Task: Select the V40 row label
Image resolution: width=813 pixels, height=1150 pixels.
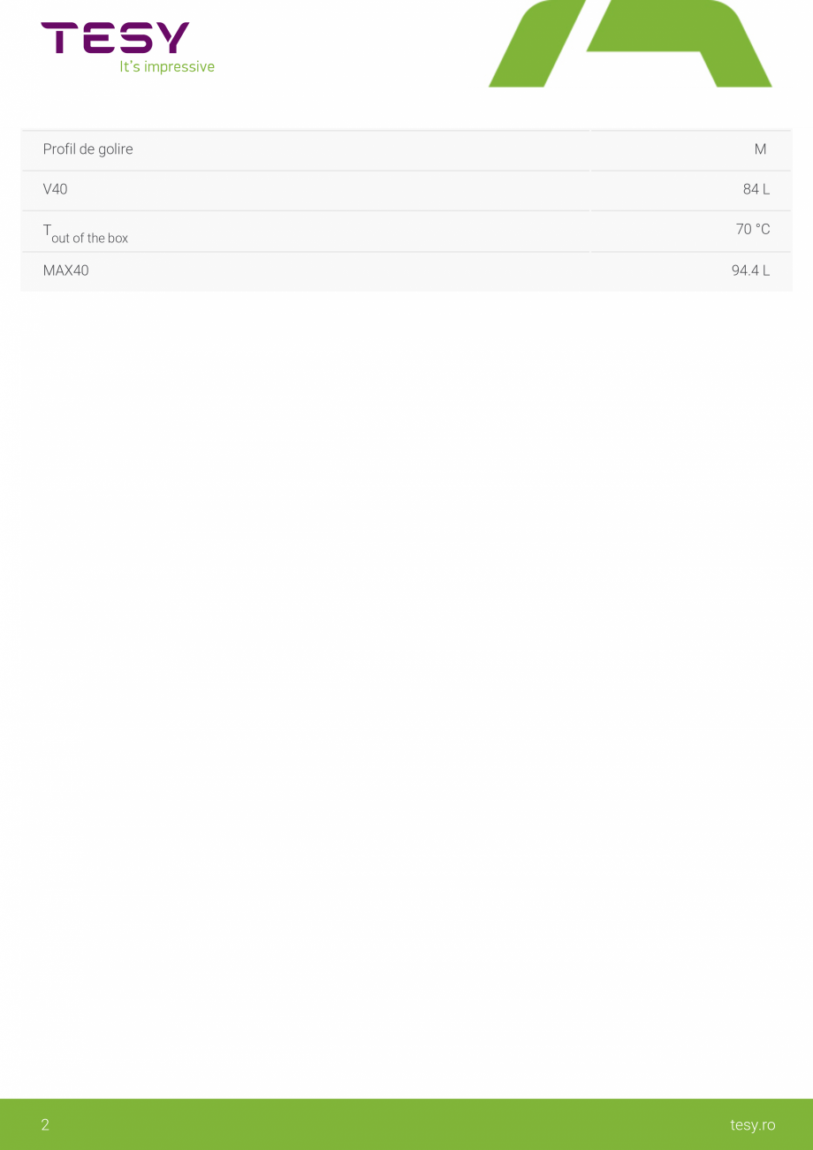Action: (55, 189)
